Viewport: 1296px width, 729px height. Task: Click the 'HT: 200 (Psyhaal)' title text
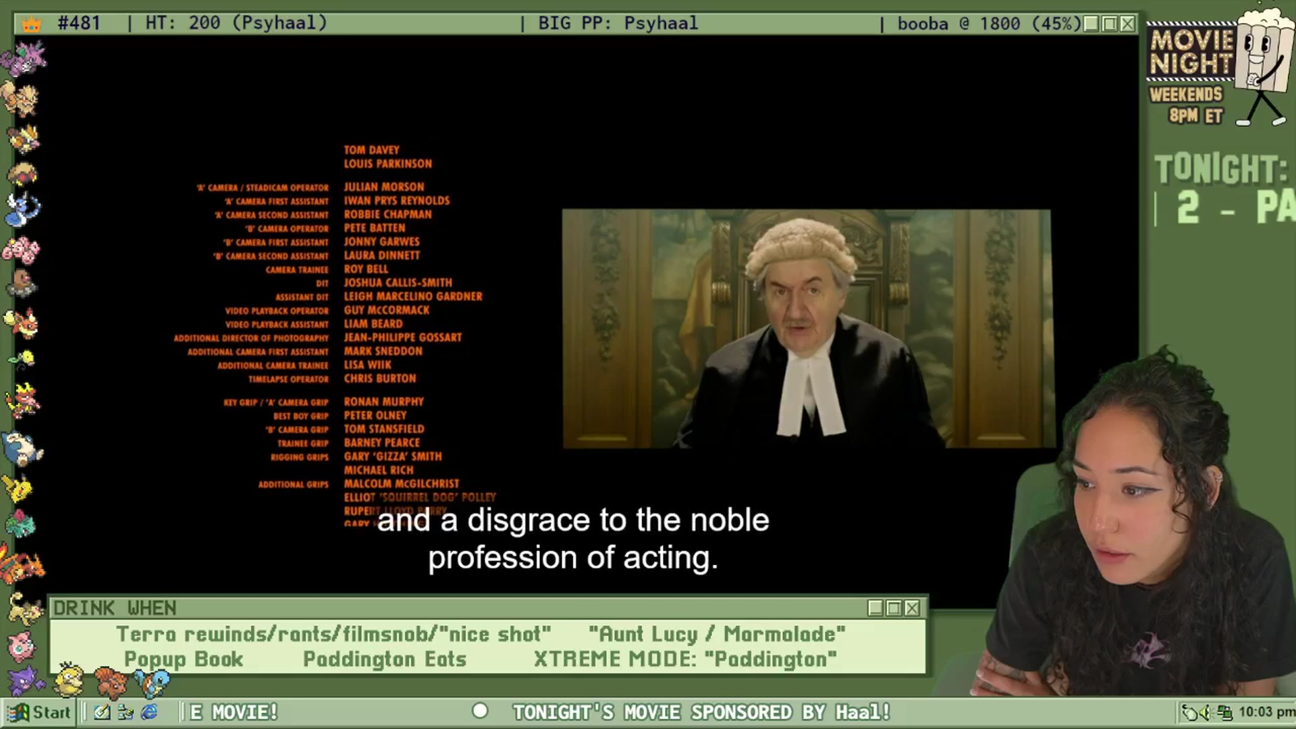[x=236, y=23]
